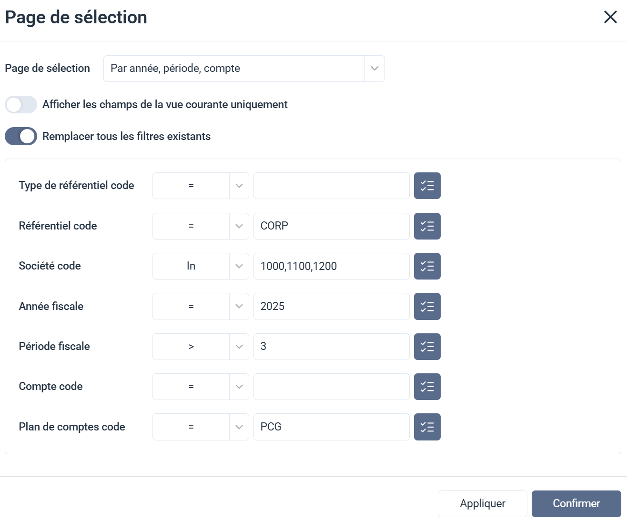Image resolution: width=627 pixels, height=520 pixels.
Task: Click the empty Compte code value field
Action: point(331,387)
